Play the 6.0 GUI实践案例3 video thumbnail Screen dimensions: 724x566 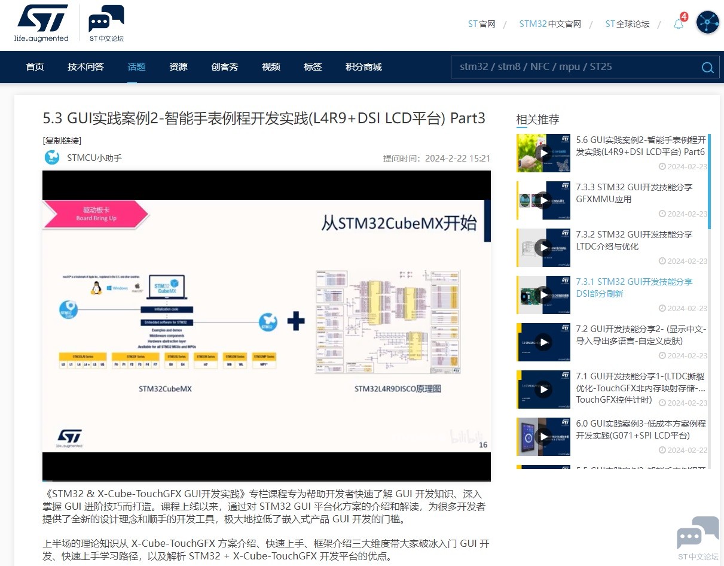543,436
